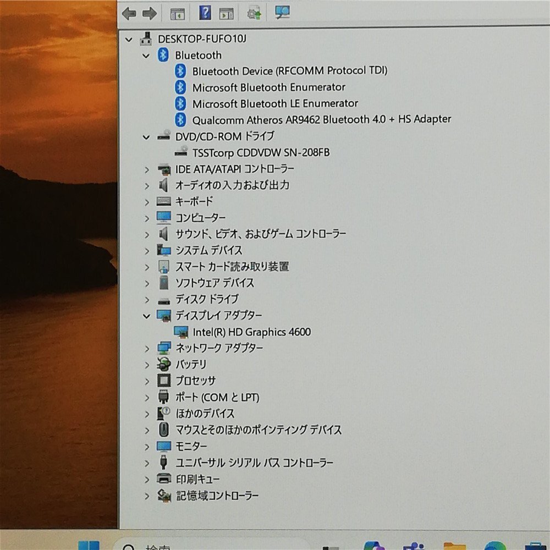
Task: Click the スマート カード読み取り装置 icon
Action: 164,267
